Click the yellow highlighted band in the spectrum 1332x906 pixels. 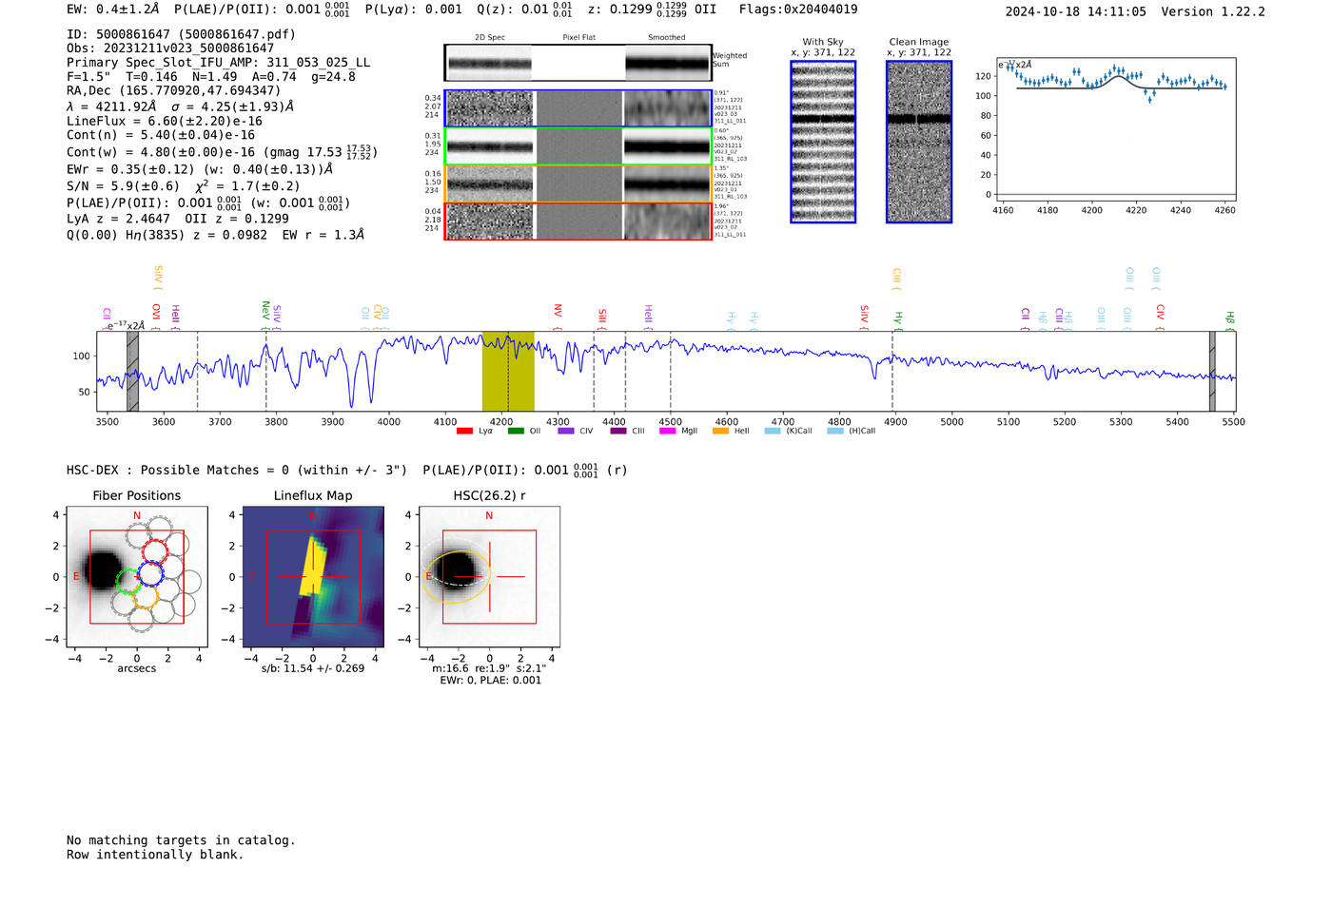508,371
